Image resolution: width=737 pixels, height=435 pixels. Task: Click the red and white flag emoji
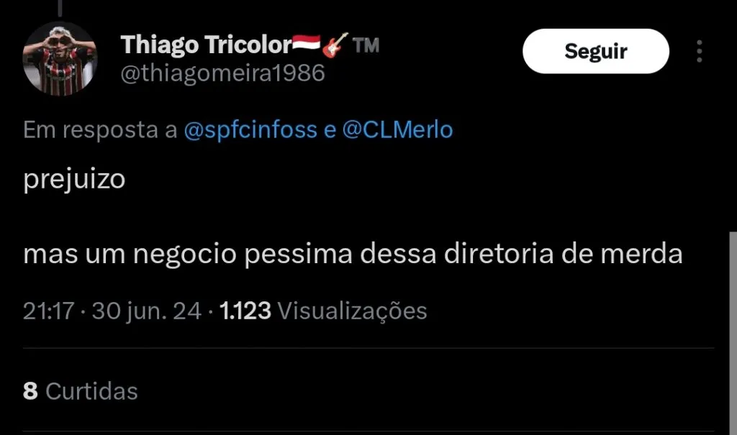(307, 43)
